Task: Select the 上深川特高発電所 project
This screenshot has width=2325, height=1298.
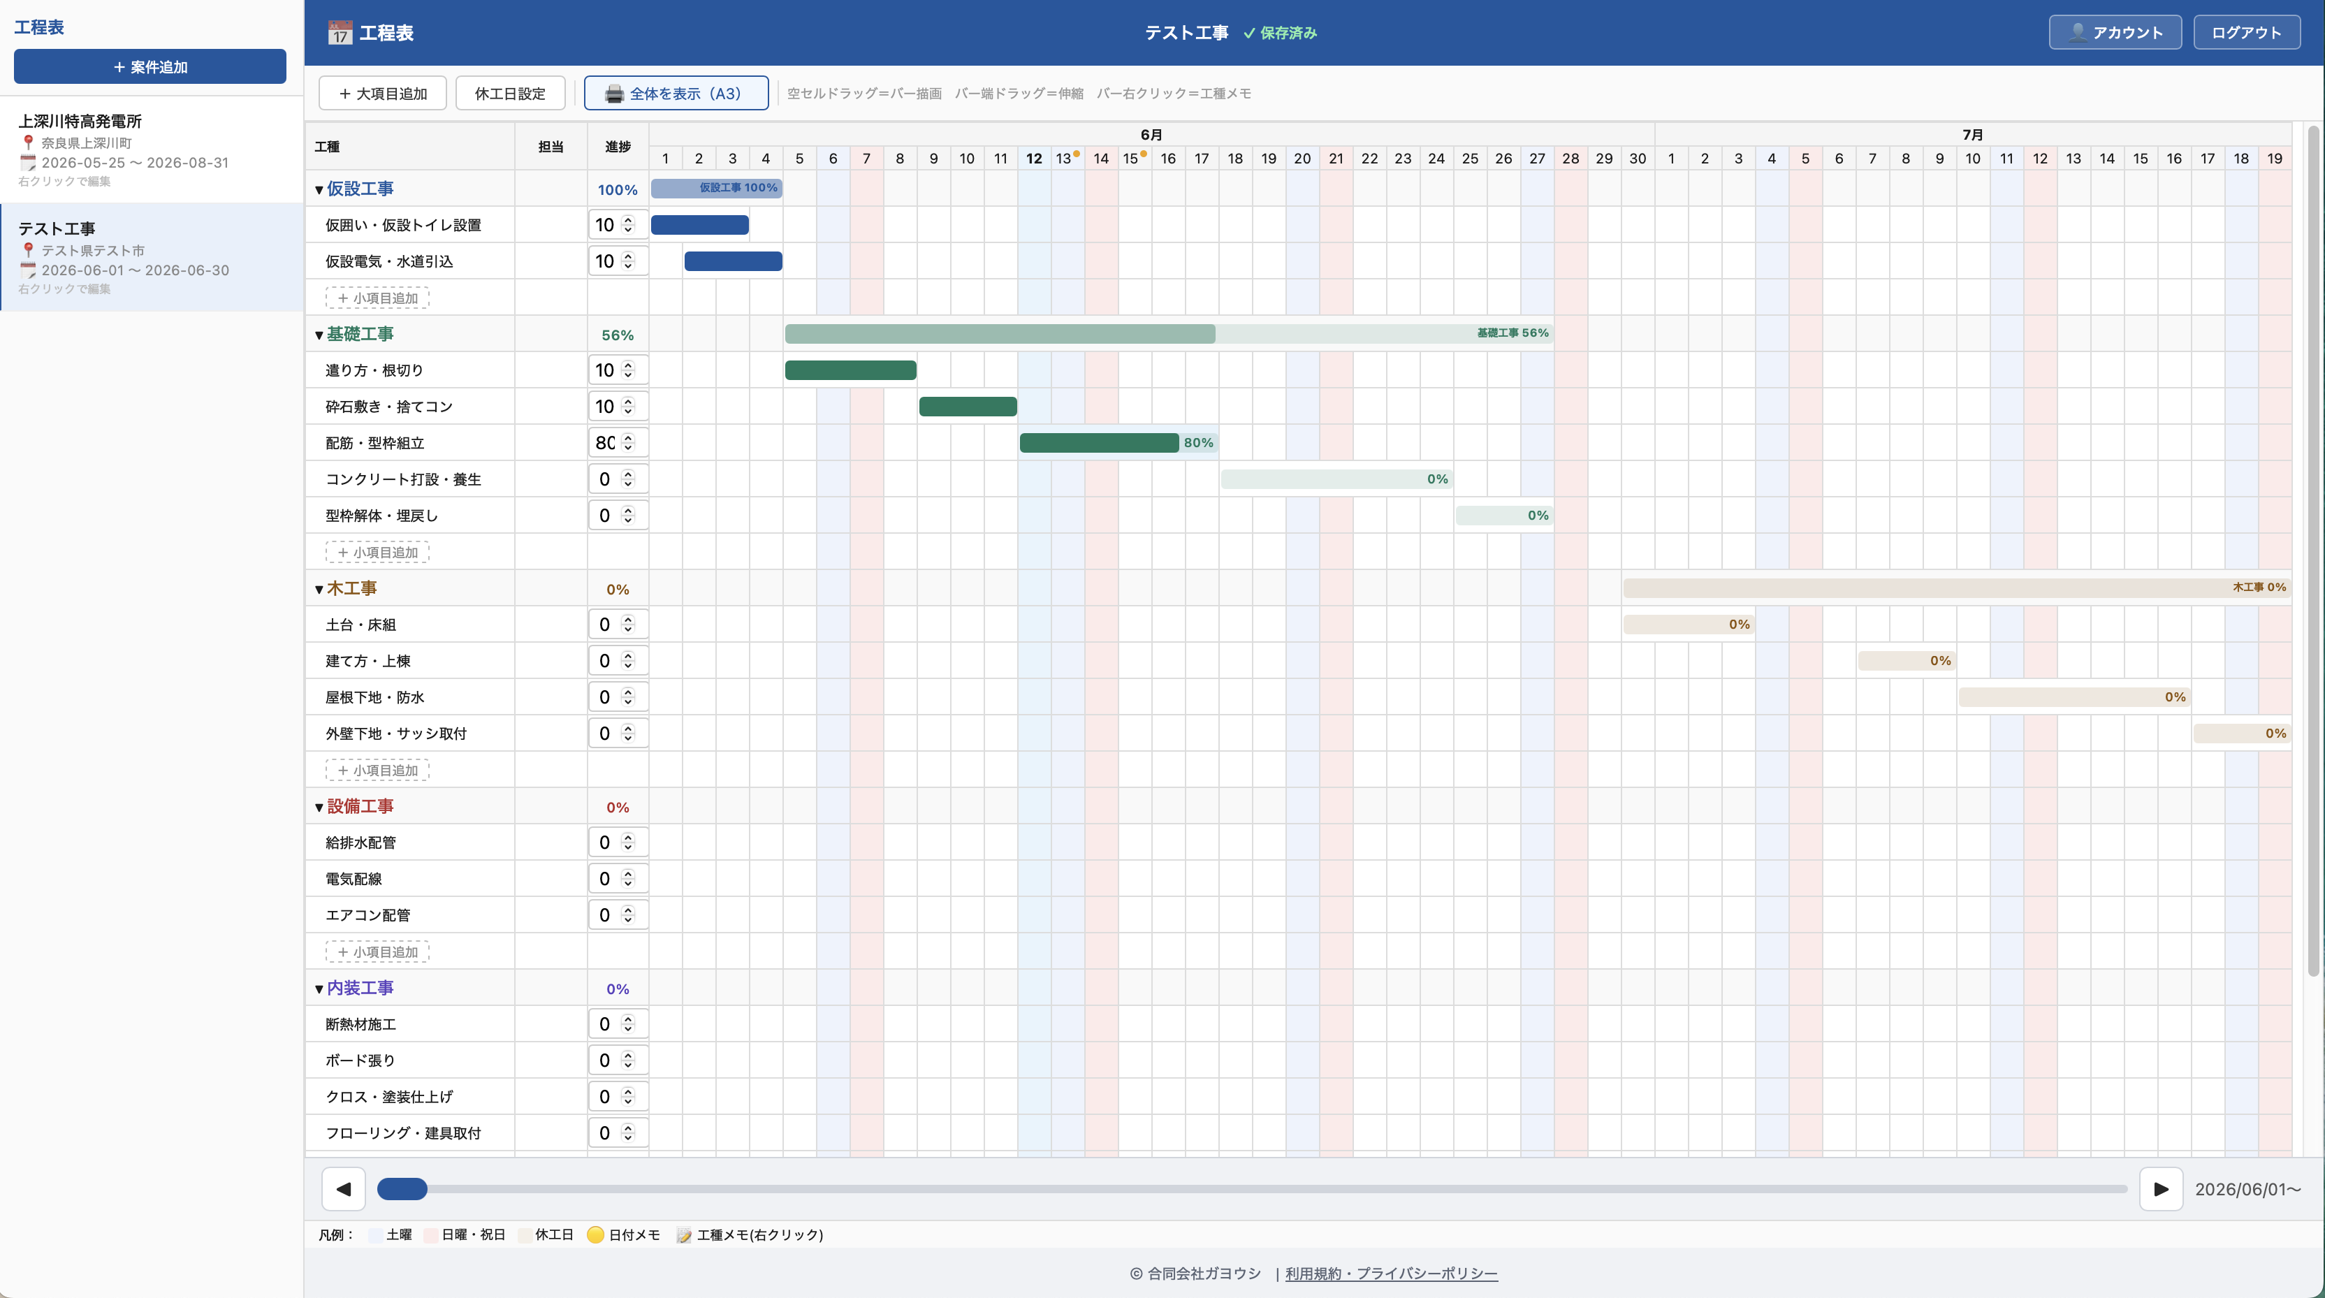Action: (152, 149)
